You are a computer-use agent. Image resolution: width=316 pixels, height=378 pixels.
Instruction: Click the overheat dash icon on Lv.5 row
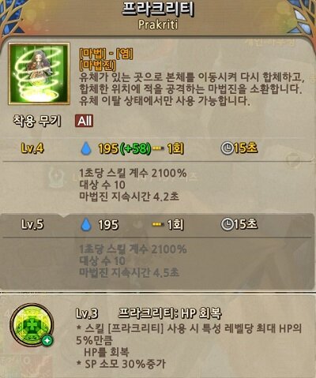tap(158, 225)
